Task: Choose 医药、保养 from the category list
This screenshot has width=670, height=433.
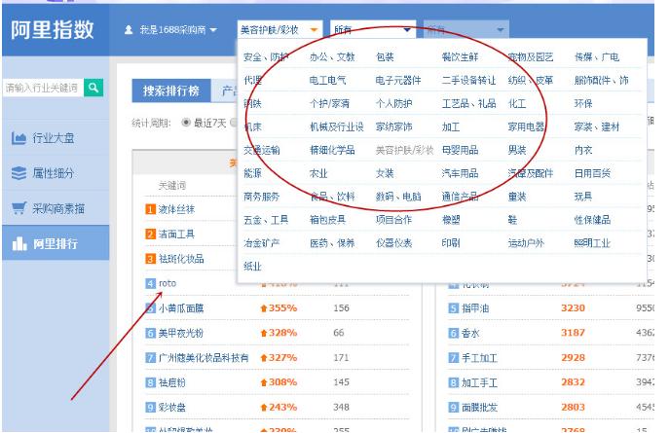Action: pos(332,243)
